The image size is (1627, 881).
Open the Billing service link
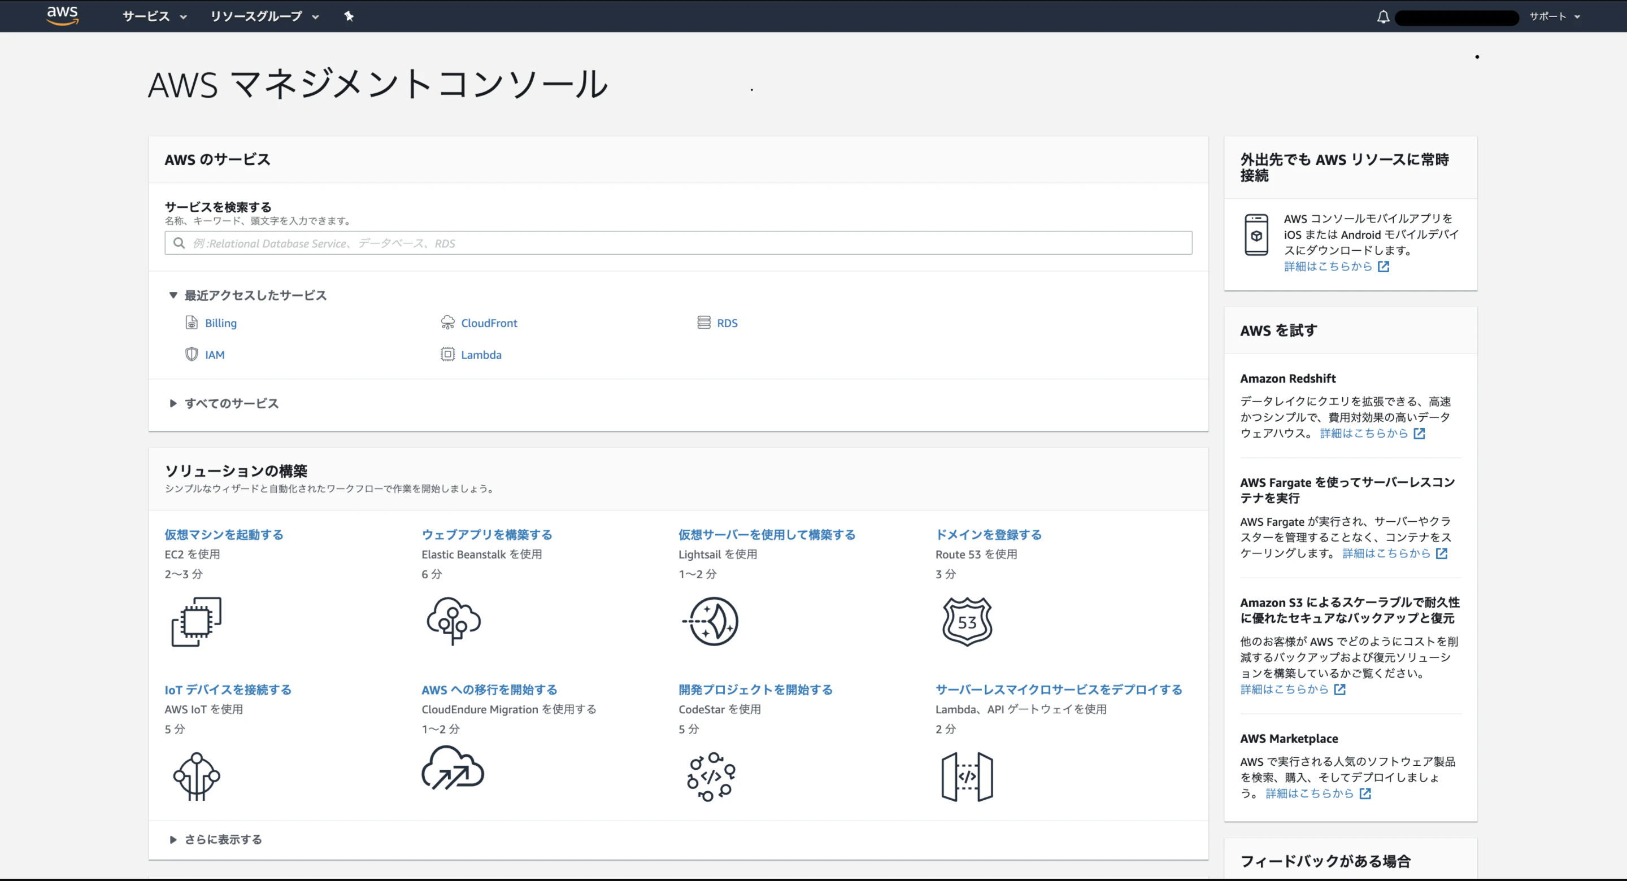pos(221,322)
